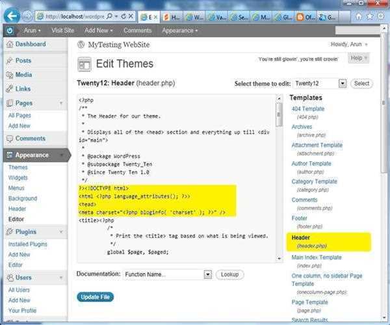Click the WordPress logo in admin bar
The height and width of the screenshot is (325, 390).
click(x=10, y=30)
